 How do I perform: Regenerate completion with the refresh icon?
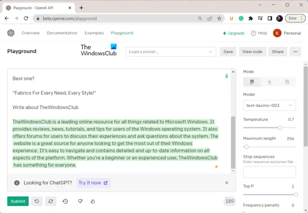[x=51, y=201]
